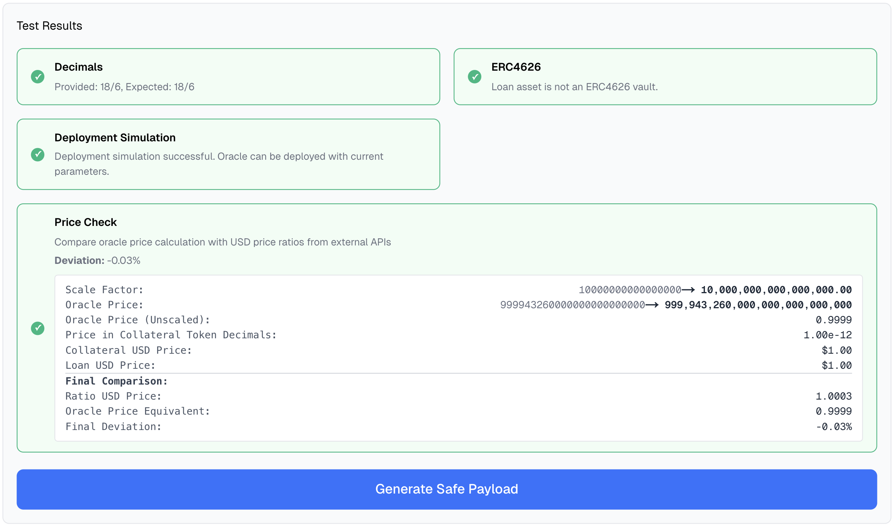This screenshot has width=895, height=527.
Task: Click the Price Check heading
Action: tap(86, 222)
